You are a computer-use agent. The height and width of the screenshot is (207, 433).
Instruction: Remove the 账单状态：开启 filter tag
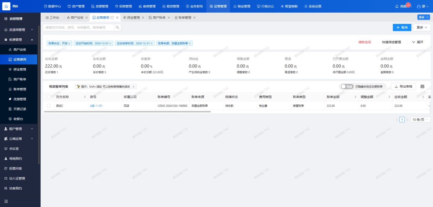coord(69,44)
